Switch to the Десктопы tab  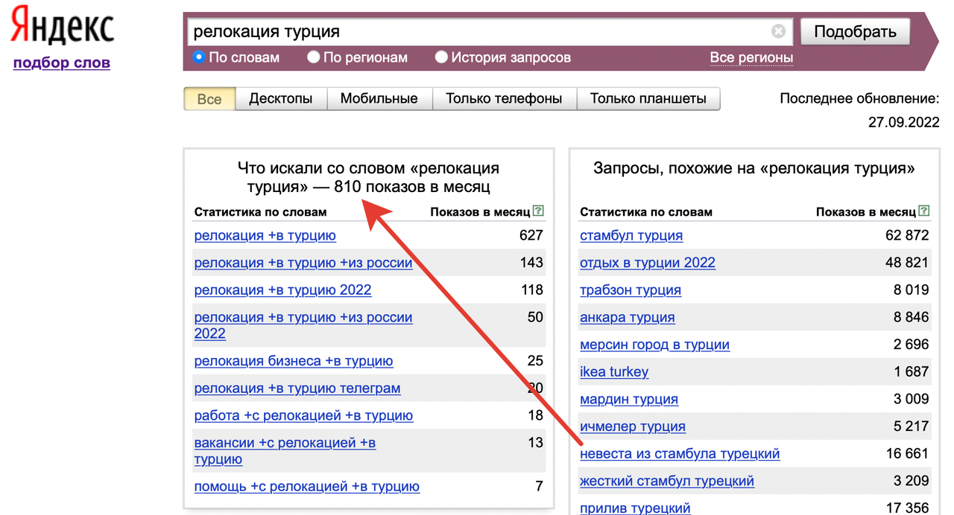(281, 99)
